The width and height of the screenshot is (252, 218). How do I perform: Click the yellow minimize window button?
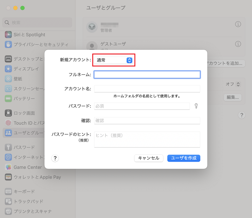pyautogui.click(x=15, y=8)
